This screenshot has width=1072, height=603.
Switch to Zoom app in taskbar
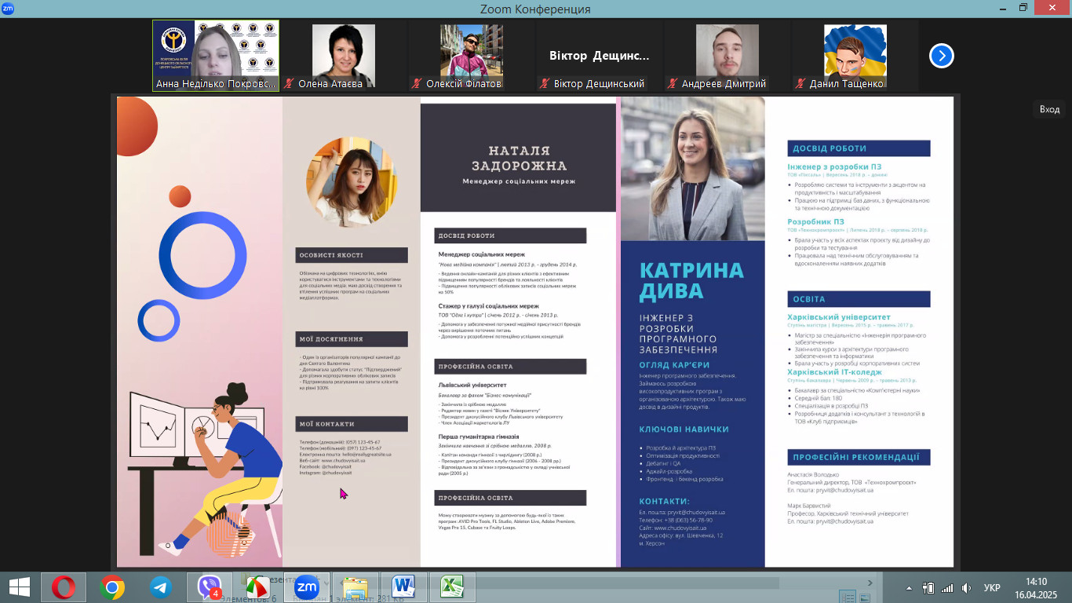pos(305,587)
